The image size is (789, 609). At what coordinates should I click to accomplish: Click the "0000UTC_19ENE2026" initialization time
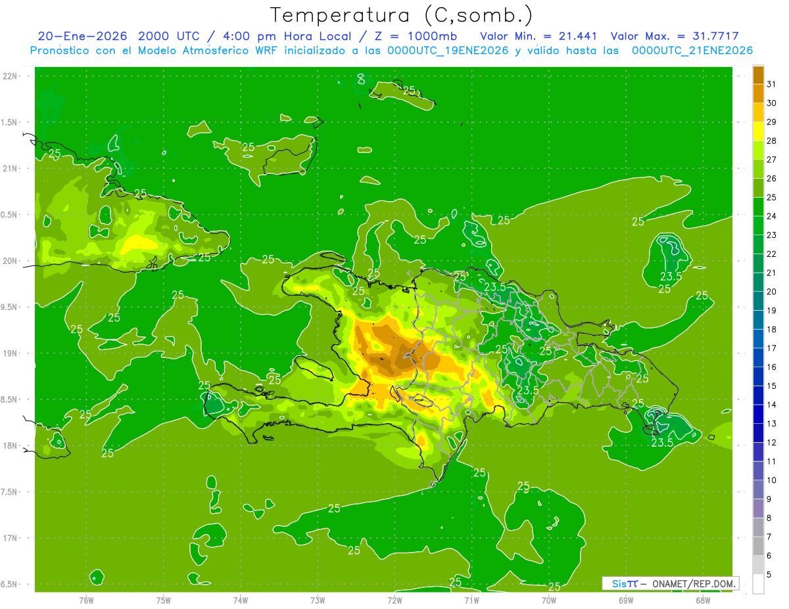tap(448, 51)
